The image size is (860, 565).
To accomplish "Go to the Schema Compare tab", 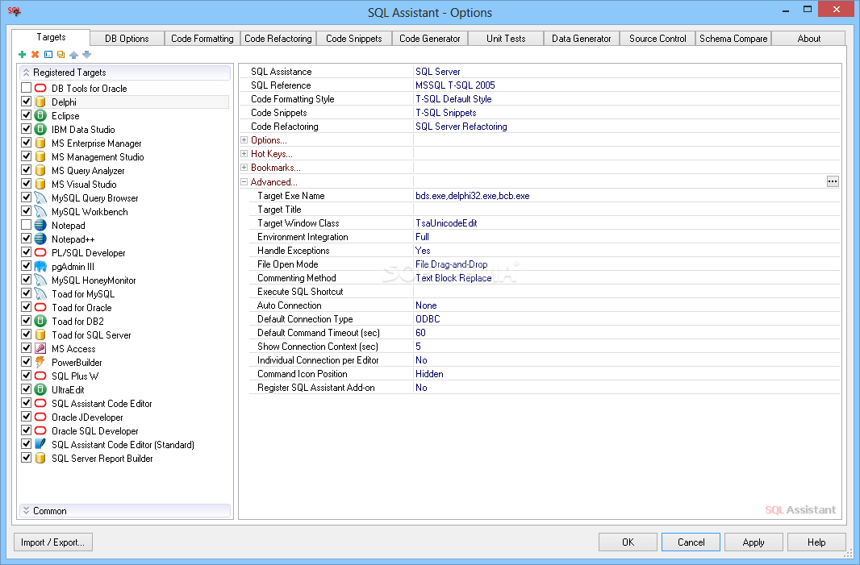I will pyautogui.click(x=733, y=39).
